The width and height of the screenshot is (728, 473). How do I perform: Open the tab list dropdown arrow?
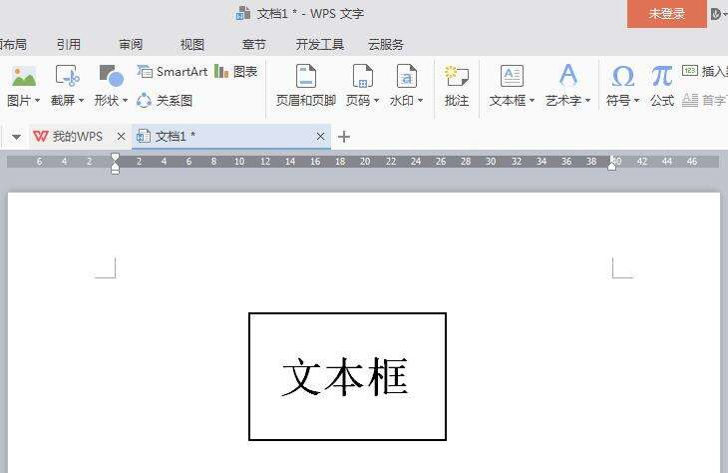click(16, 137)
